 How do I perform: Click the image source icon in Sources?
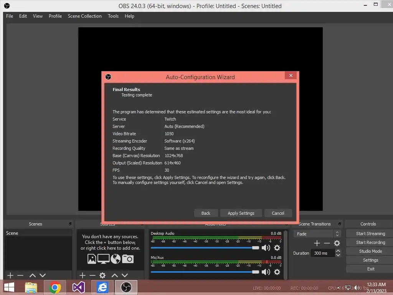pyautogui.click(x=92, y=259)
